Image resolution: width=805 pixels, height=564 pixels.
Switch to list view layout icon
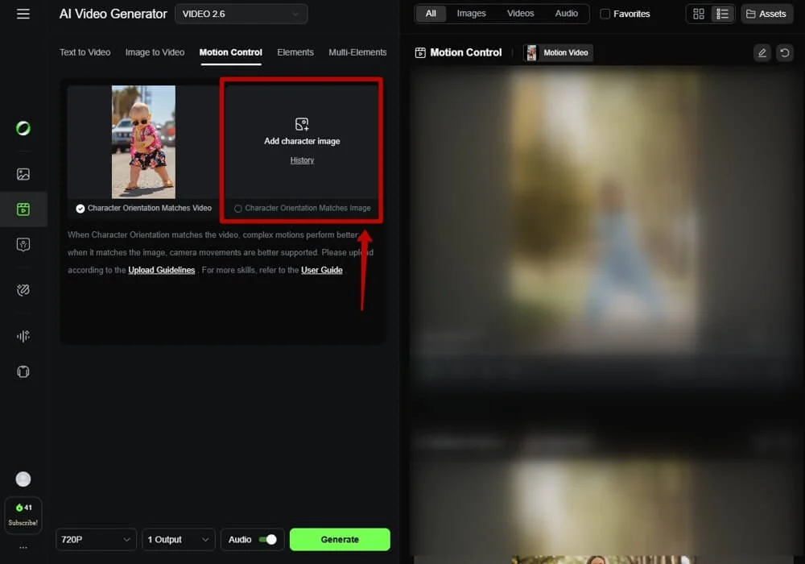(x=722, y=14)
